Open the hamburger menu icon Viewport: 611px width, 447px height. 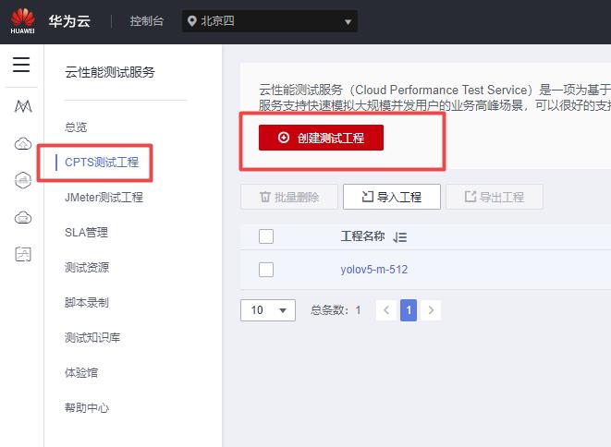[x=21, y=65]
